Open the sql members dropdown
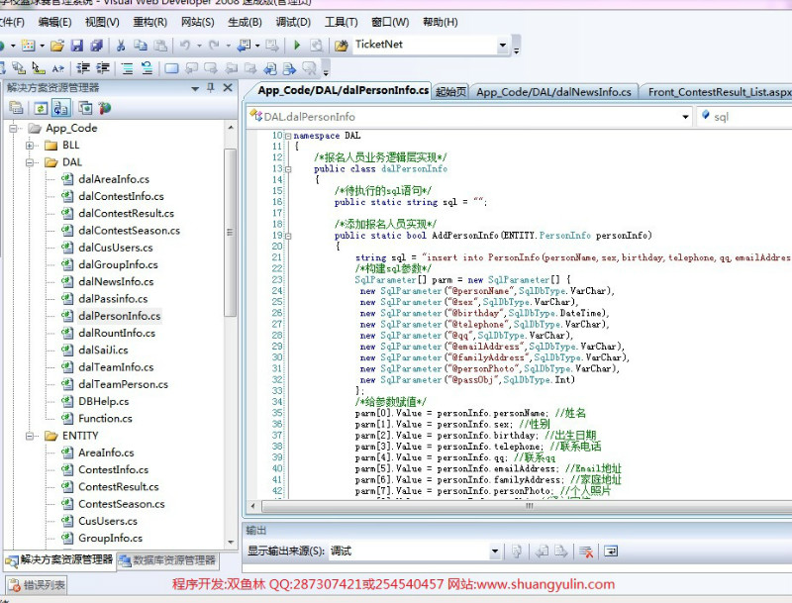792x603 pixels. coord(743,117)
